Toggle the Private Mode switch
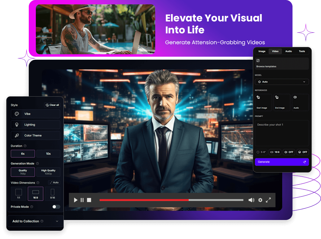Viewport: 321px width, 239px height. [x=56, y=207]
